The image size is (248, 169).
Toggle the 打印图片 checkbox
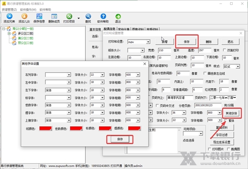pos(210,149)
